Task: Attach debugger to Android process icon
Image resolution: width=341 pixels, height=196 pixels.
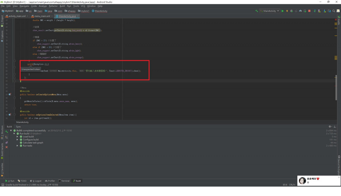Action: (305, 11)
